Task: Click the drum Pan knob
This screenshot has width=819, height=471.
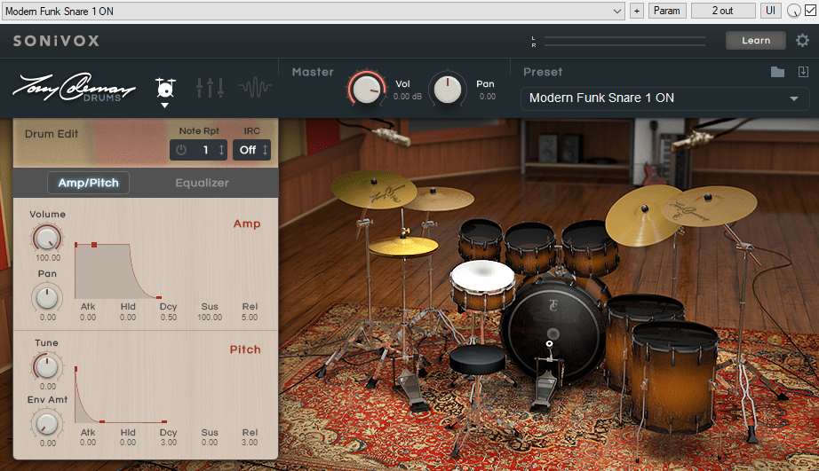Action: [47, 297]
